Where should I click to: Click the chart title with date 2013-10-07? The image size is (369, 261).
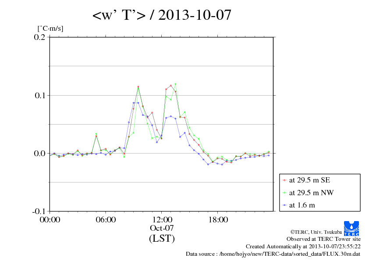162,16
